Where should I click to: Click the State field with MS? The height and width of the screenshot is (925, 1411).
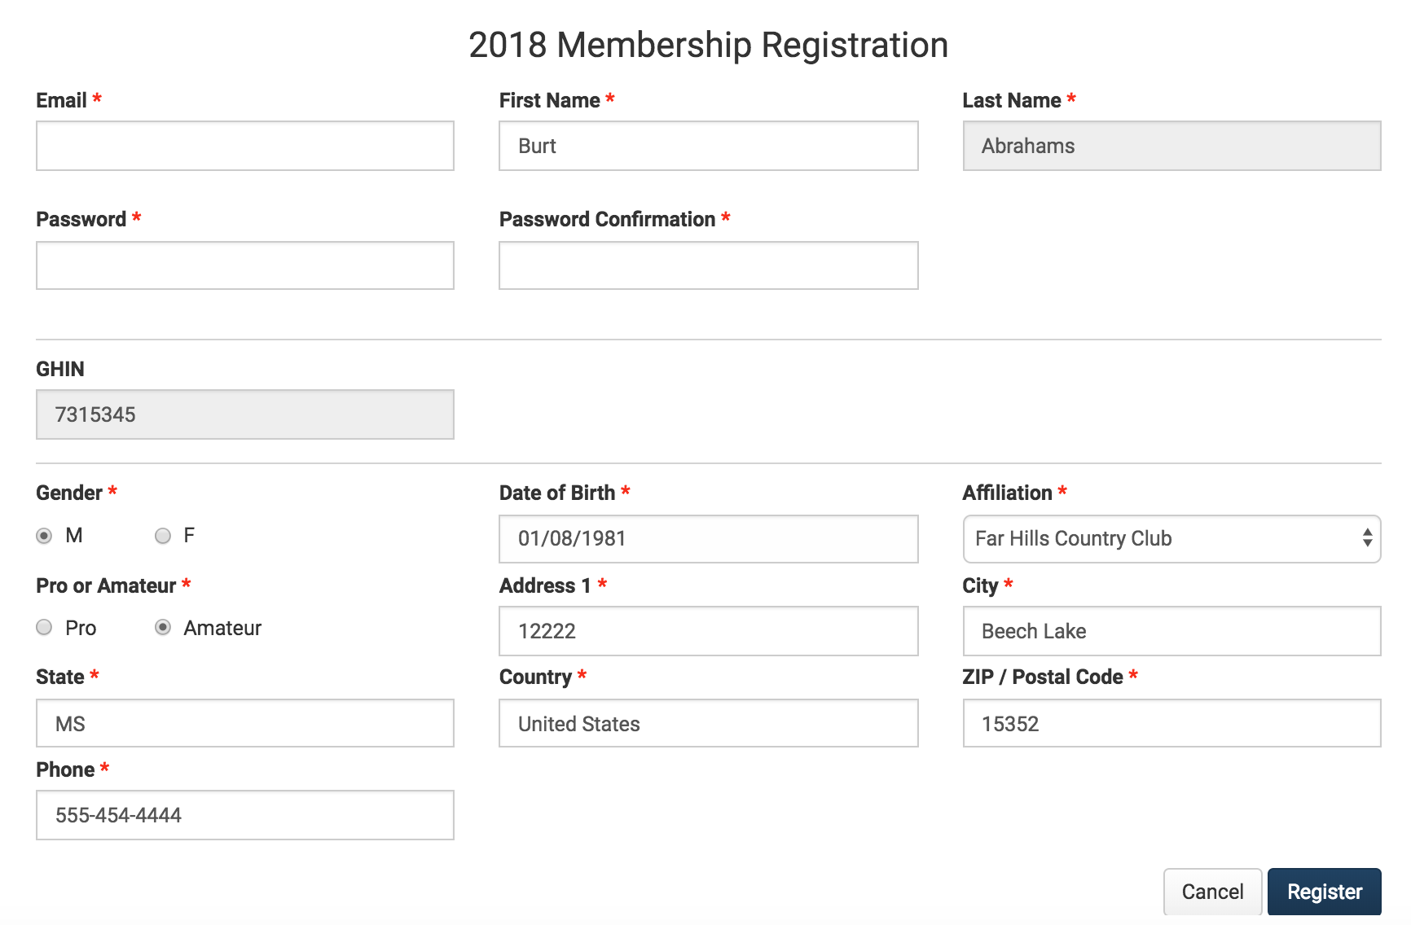click(245, 723)
